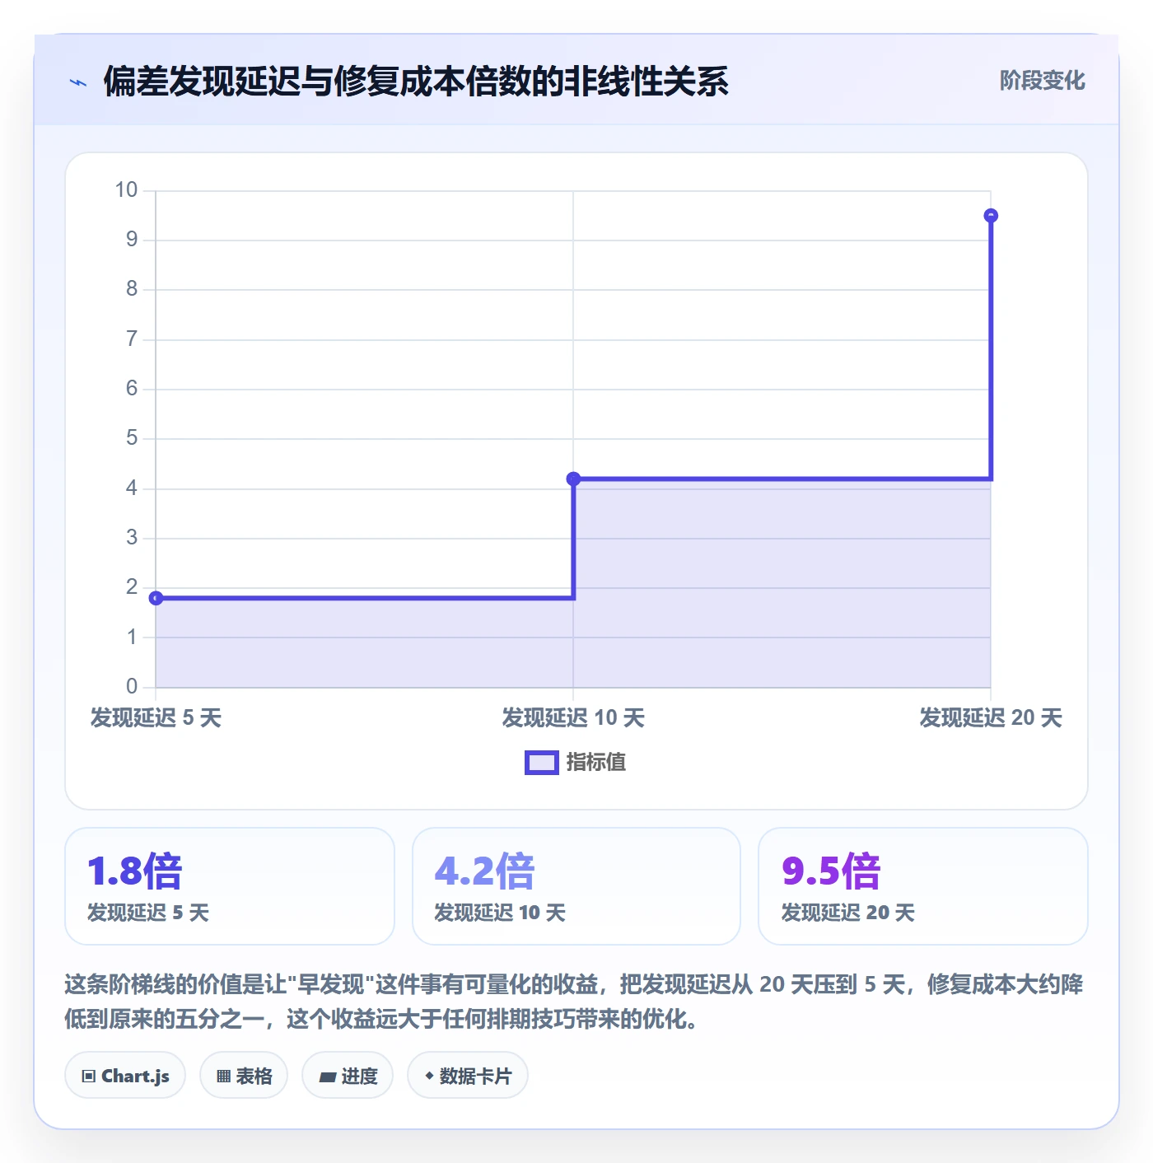Click the y-axis value 5
The width and height of the screenshot is (1153, 1163).
[132, 438]
